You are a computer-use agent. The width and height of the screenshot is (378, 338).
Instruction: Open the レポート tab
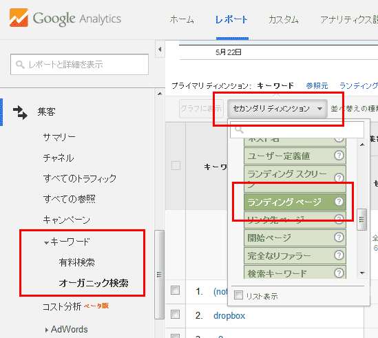[231, 19]
